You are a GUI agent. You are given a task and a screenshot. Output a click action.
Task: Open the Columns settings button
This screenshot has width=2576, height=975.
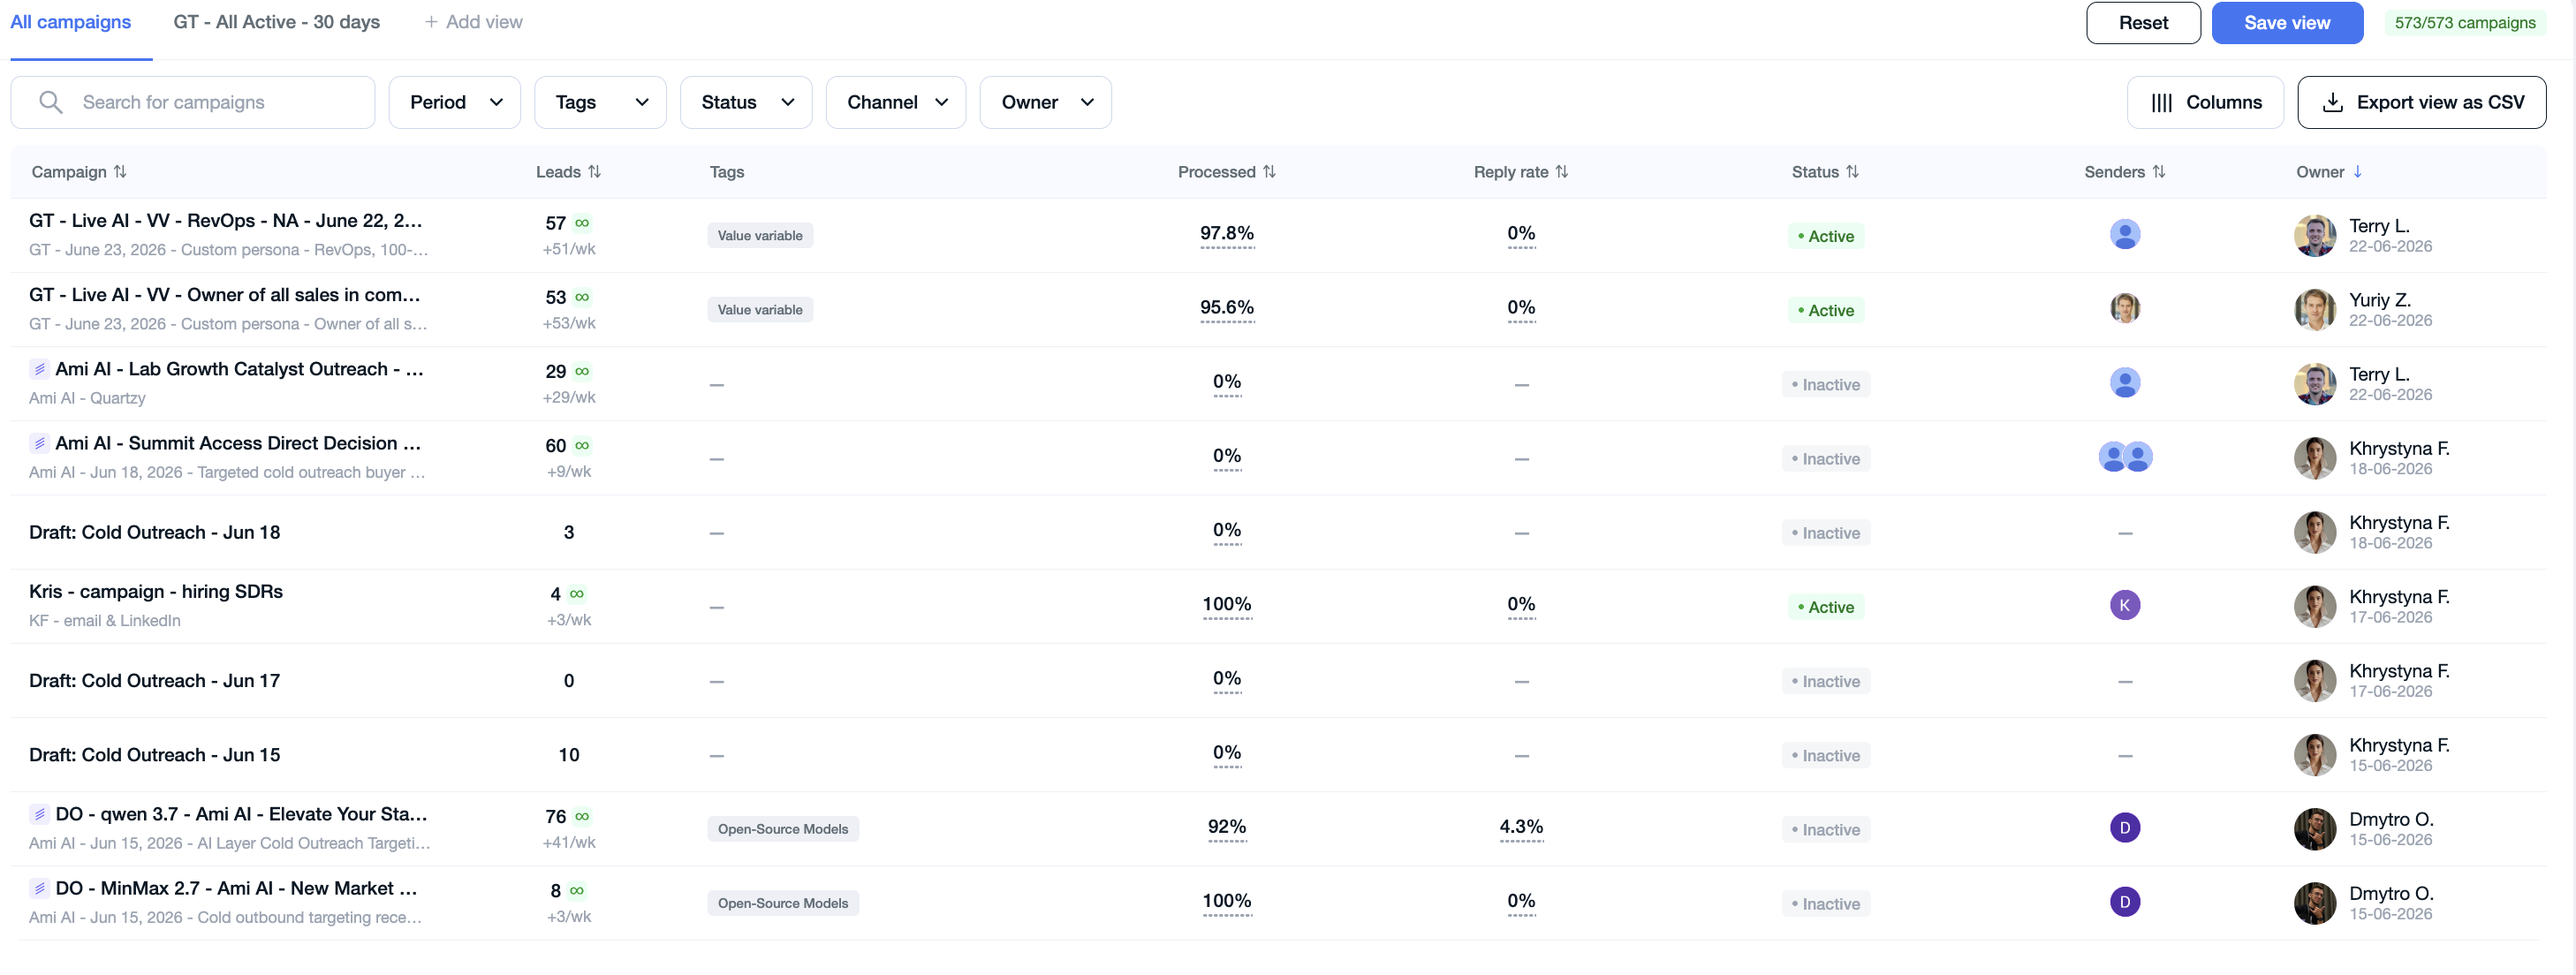pos(2204,102)
